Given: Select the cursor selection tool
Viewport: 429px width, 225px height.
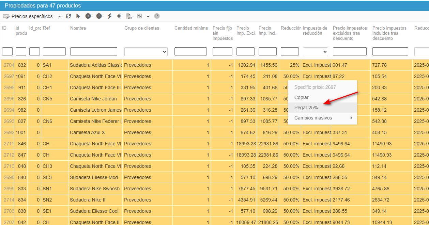Looking at the screenshot, I should (x=78, y=16).
